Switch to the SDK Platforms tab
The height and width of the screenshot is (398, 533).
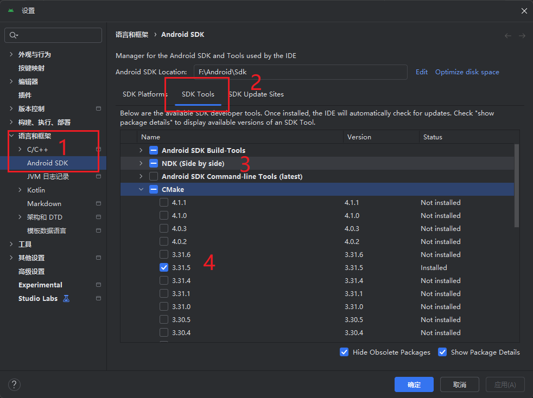tap(145, 94)
